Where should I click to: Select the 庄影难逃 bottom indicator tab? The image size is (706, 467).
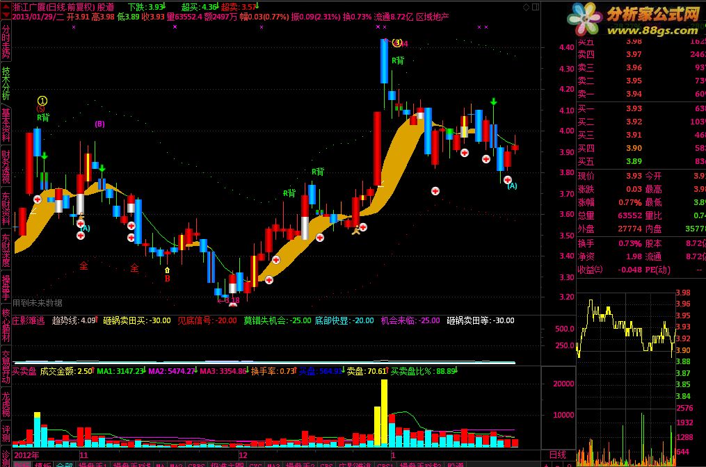click(x=355, y=465)
